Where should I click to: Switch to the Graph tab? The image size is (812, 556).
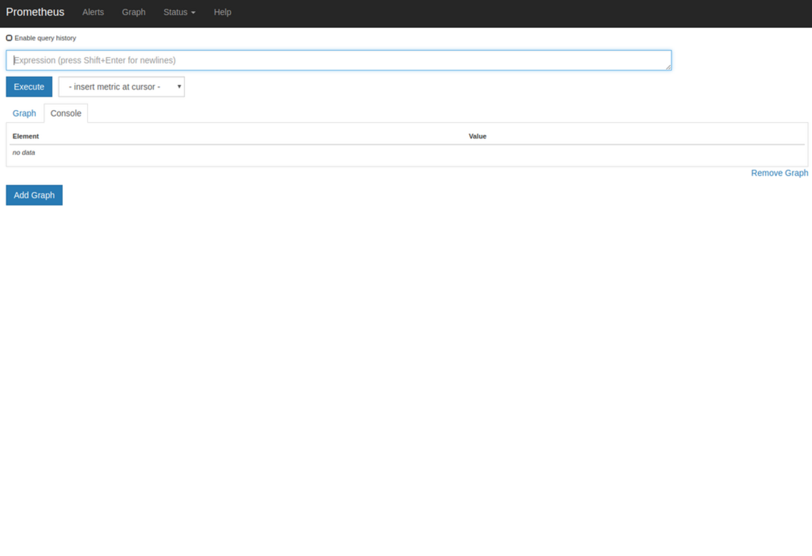tap(24, 113)
